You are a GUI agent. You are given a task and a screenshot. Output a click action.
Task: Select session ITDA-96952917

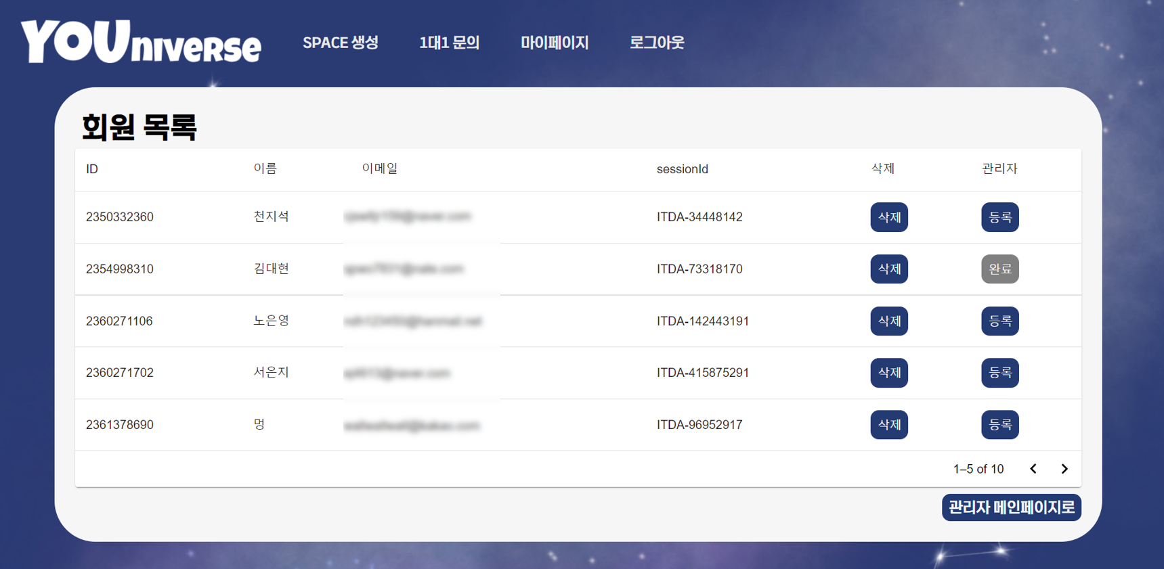pyautogui.click(x=699, y=425)
